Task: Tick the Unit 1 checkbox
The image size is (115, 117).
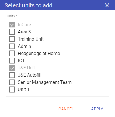Action: 12,89
